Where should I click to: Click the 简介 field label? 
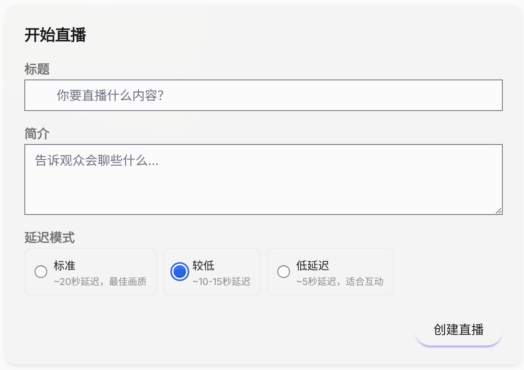pos(37,134)
